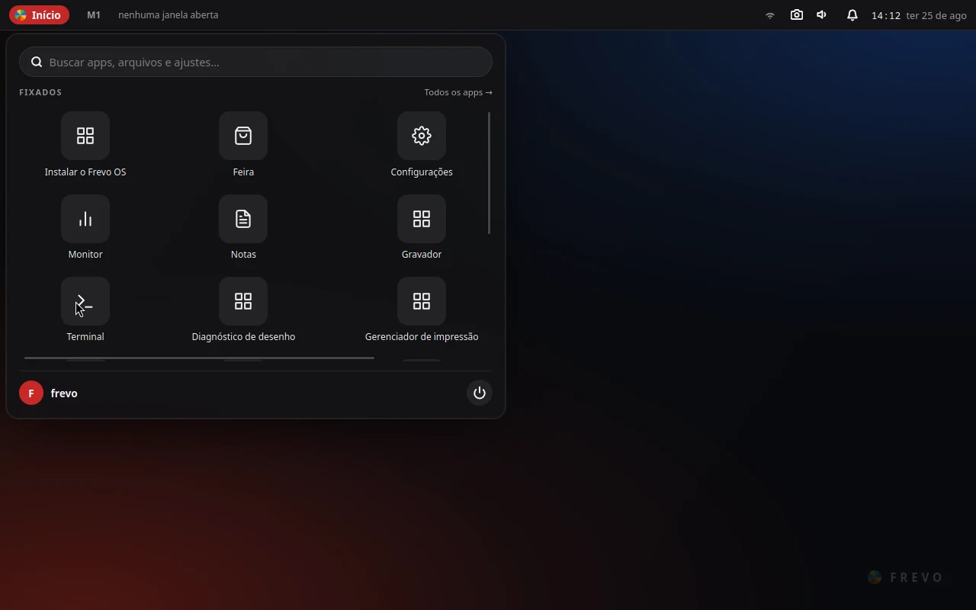The image size is (976, 610).
Task: Open the volume speaker tray icon
Action: click(822, 14)
